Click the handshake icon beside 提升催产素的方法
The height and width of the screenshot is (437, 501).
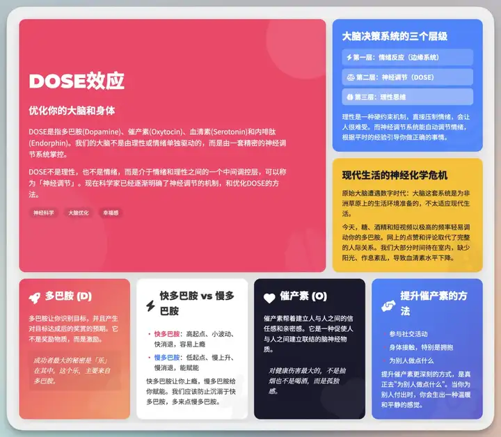[x=388, y=305]
